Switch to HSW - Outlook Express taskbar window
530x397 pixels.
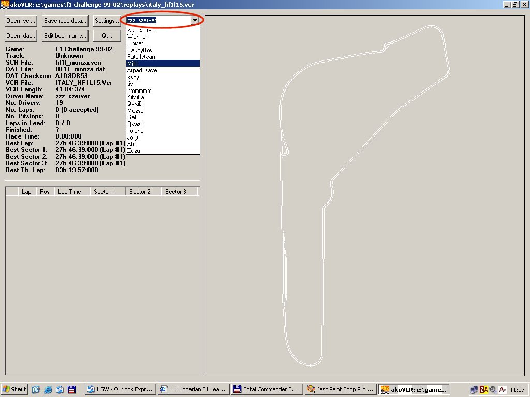pos(120,389)
